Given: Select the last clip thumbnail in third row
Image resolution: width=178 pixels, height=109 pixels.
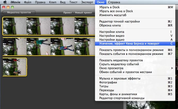Looking at the screenshot, I should [x=15, y=67].
